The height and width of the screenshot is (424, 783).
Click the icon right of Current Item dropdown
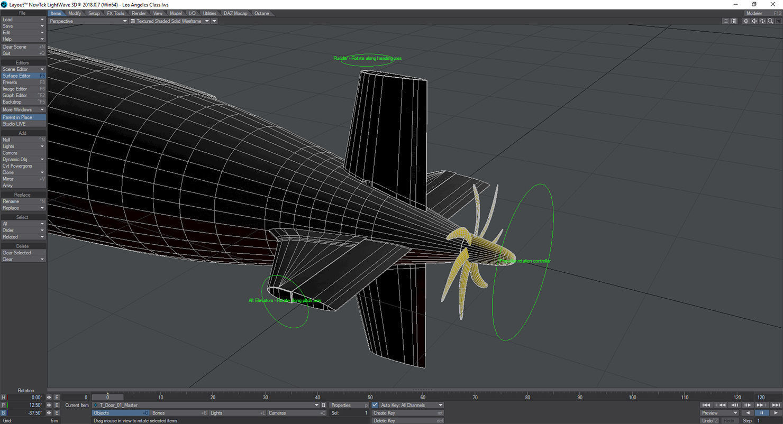324,405
